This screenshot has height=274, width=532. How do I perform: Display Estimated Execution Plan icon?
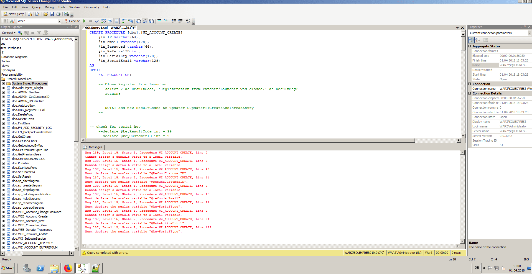[x=103, y=21]
